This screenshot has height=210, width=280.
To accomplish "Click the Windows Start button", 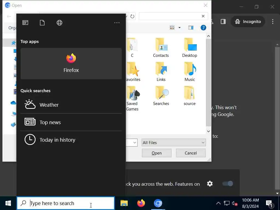I will point(8,203).
